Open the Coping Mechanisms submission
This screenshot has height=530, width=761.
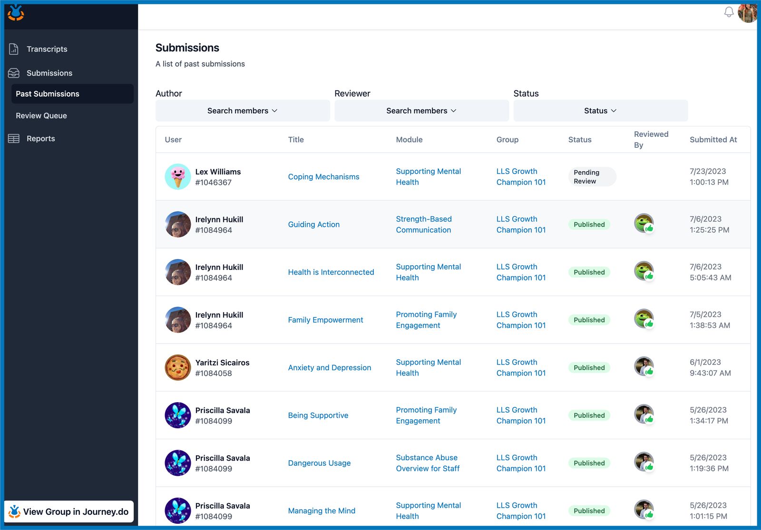[323, 176]
